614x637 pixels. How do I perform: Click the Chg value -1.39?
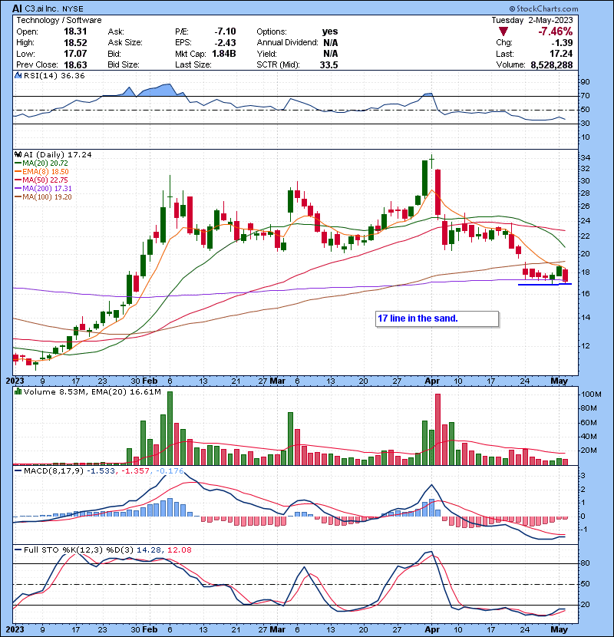(563, 42)
